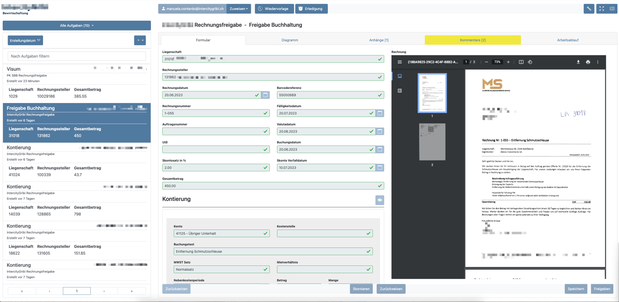The height and width of the screenshot is (302, 619).
Task: Click the Zurückweisen button
Action: [391, 289]
